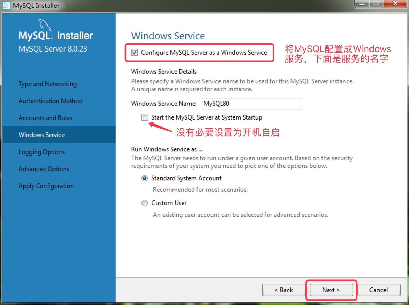Click the Windows Service Name text field
Screen dimensions: 409x305
pos(251,104)
